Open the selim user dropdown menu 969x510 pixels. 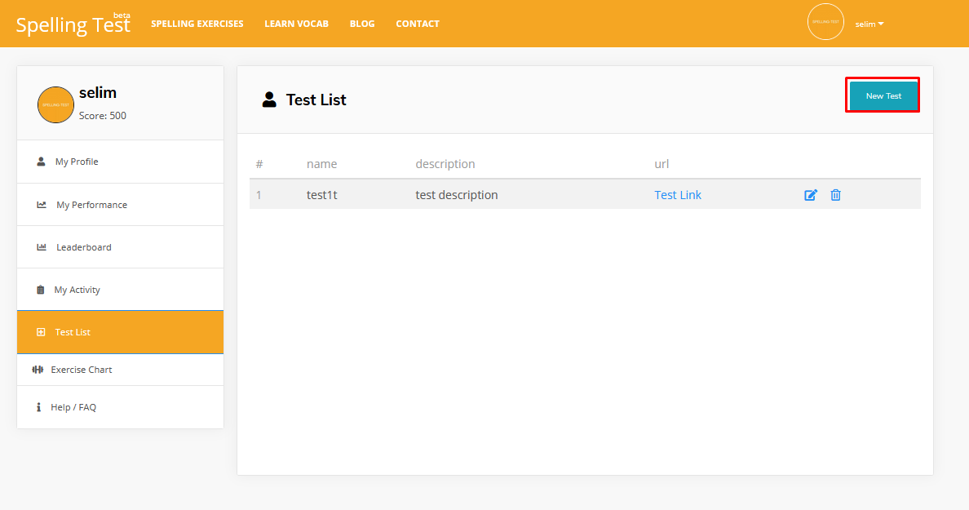coord(869,24)
